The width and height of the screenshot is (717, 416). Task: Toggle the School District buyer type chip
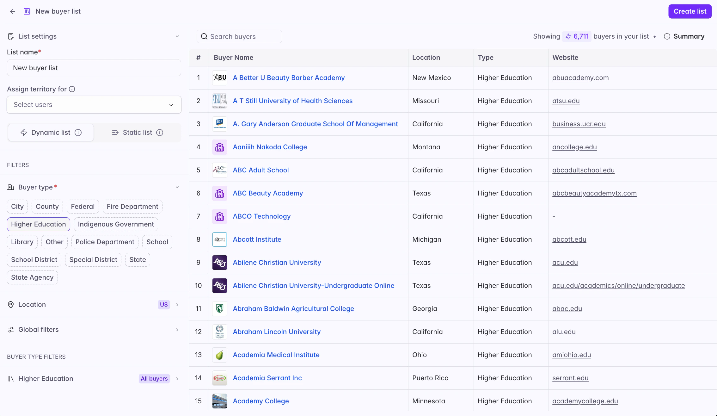point(34,260)
